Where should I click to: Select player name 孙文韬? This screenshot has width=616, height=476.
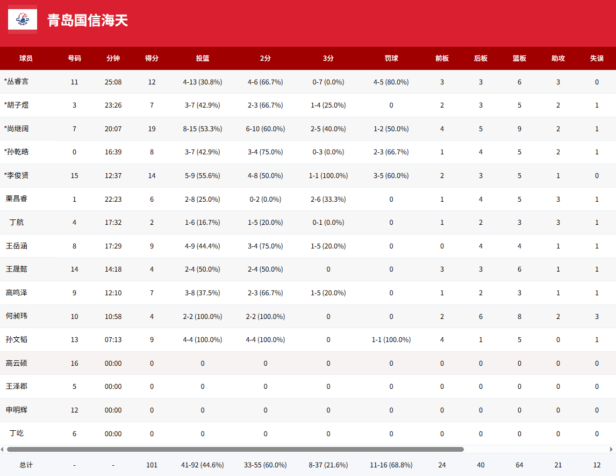click(x=17, y=339)
